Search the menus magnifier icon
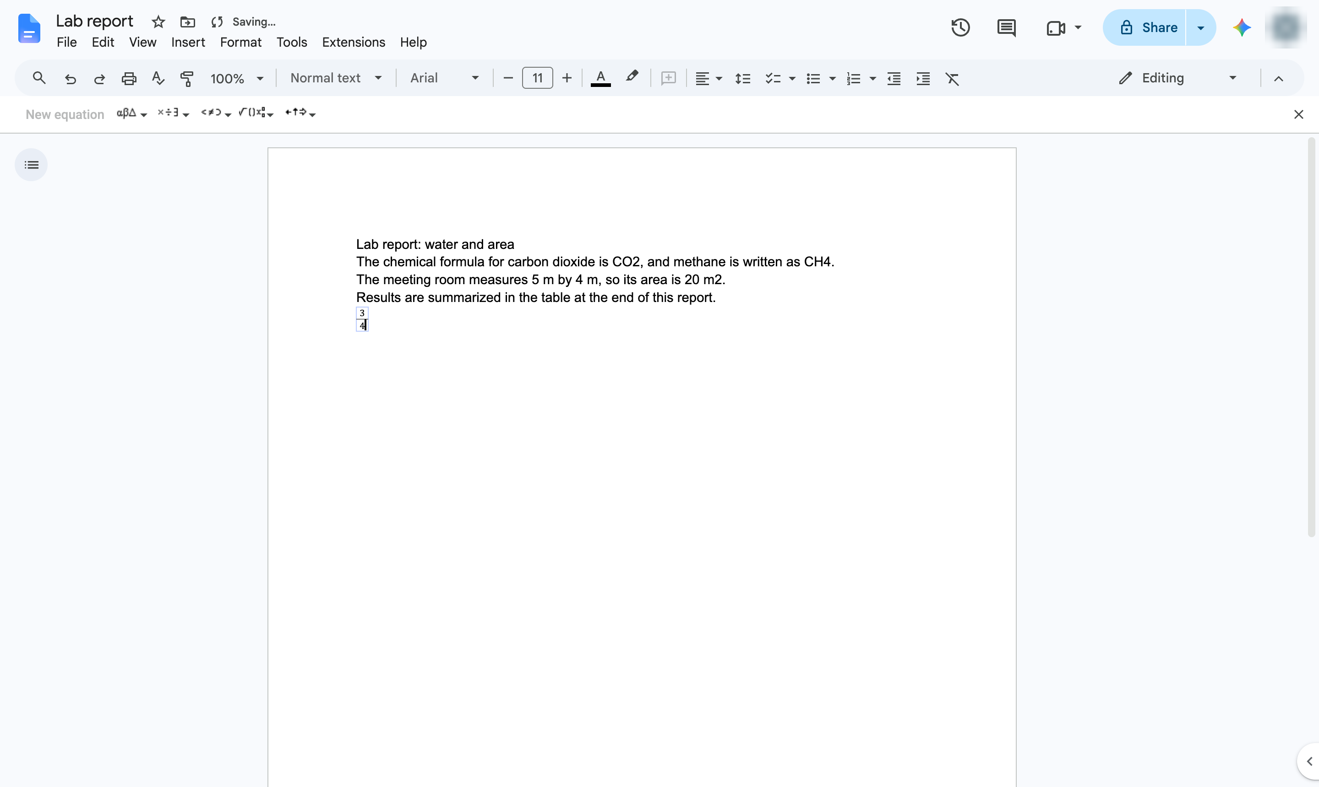Image resolution: width=1319 pixels, height=787 pixels. pyautogui.click(x=39, y=78)
